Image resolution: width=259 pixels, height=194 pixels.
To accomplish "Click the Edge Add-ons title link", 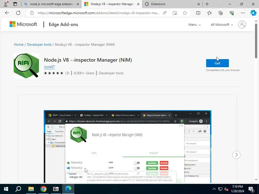I will point(63,25).
